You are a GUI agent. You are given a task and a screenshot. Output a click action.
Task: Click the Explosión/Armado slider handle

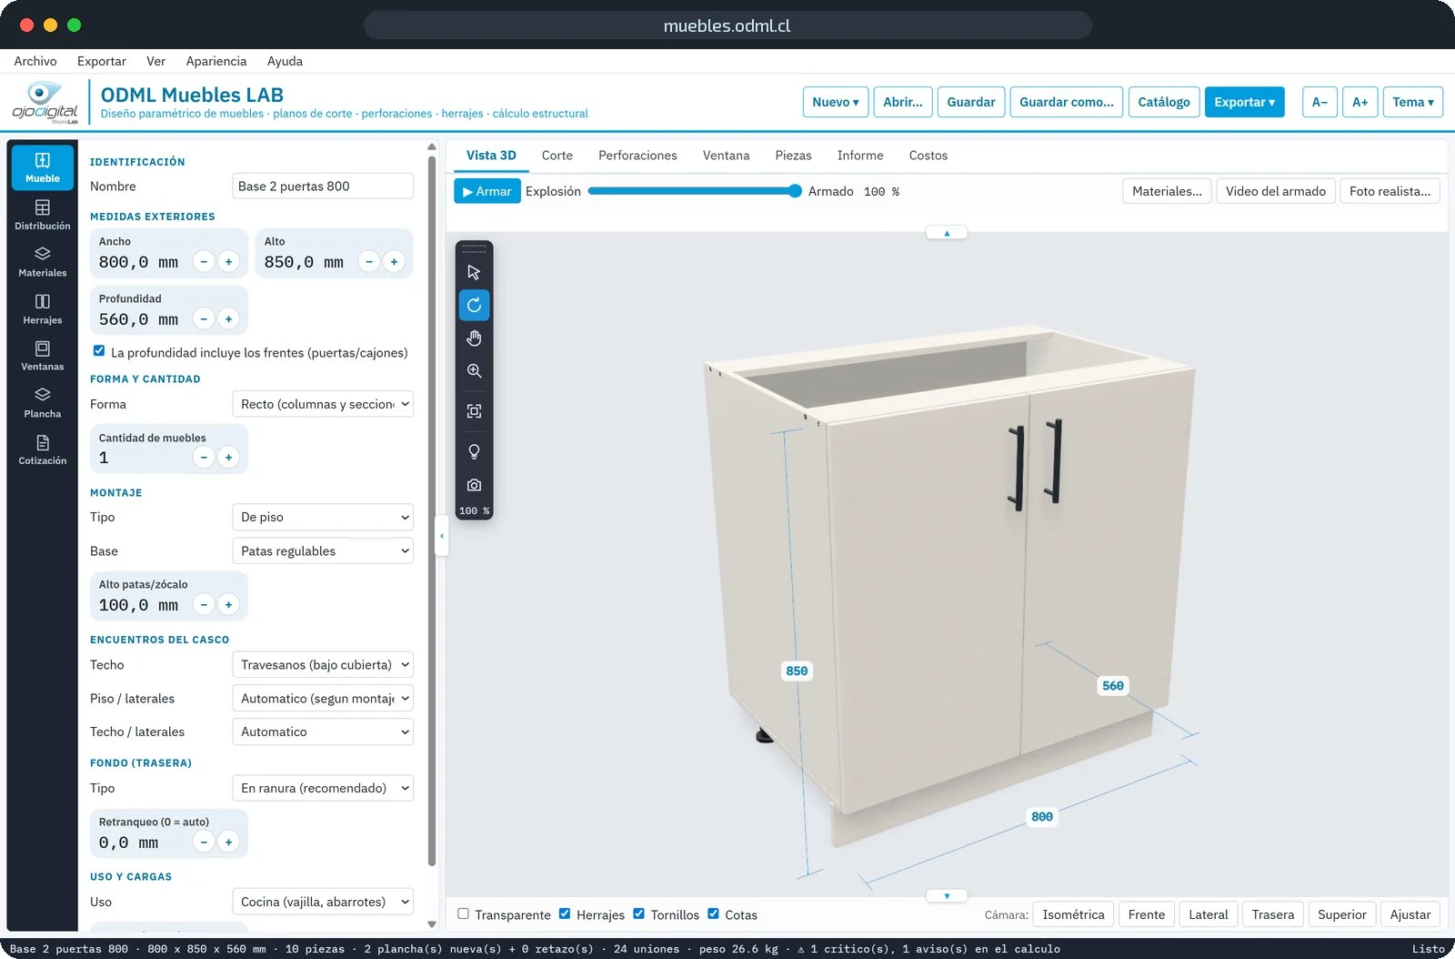795,191
